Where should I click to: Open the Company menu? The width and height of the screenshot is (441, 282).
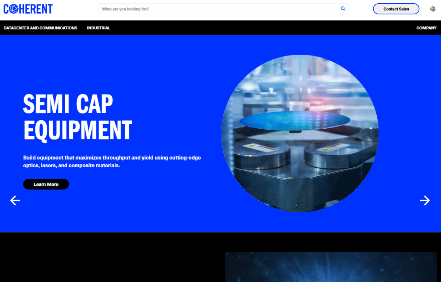(426, 28)
